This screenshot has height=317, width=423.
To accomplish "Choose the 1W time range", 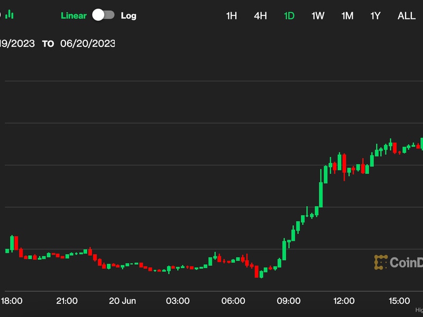I will 318,16.
